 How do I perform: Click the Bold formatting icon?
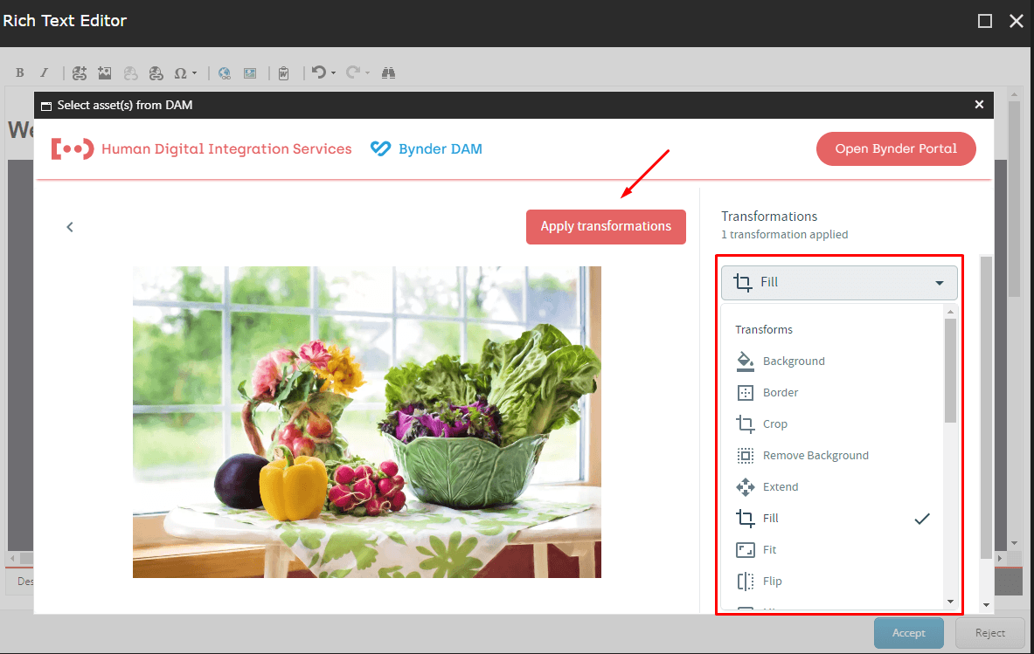[x=20, y=73]
